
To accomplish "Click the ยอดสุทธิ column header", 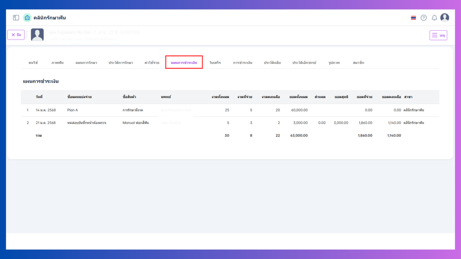I will pos(341,97).
